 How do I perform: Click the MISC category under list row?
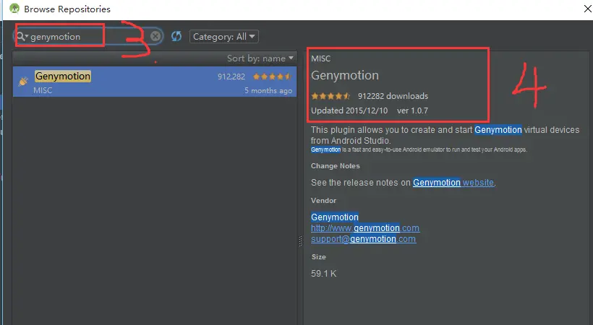pos(43,90)
